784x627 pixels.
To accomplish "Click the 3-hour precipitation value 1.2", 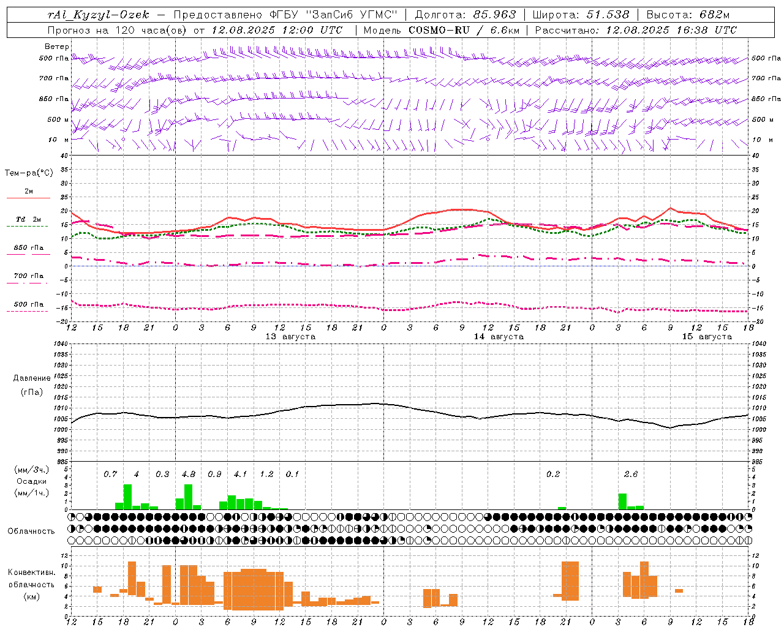I will (266, 475).
